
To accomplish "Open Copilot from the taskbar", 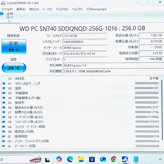I will click(59, 159).
